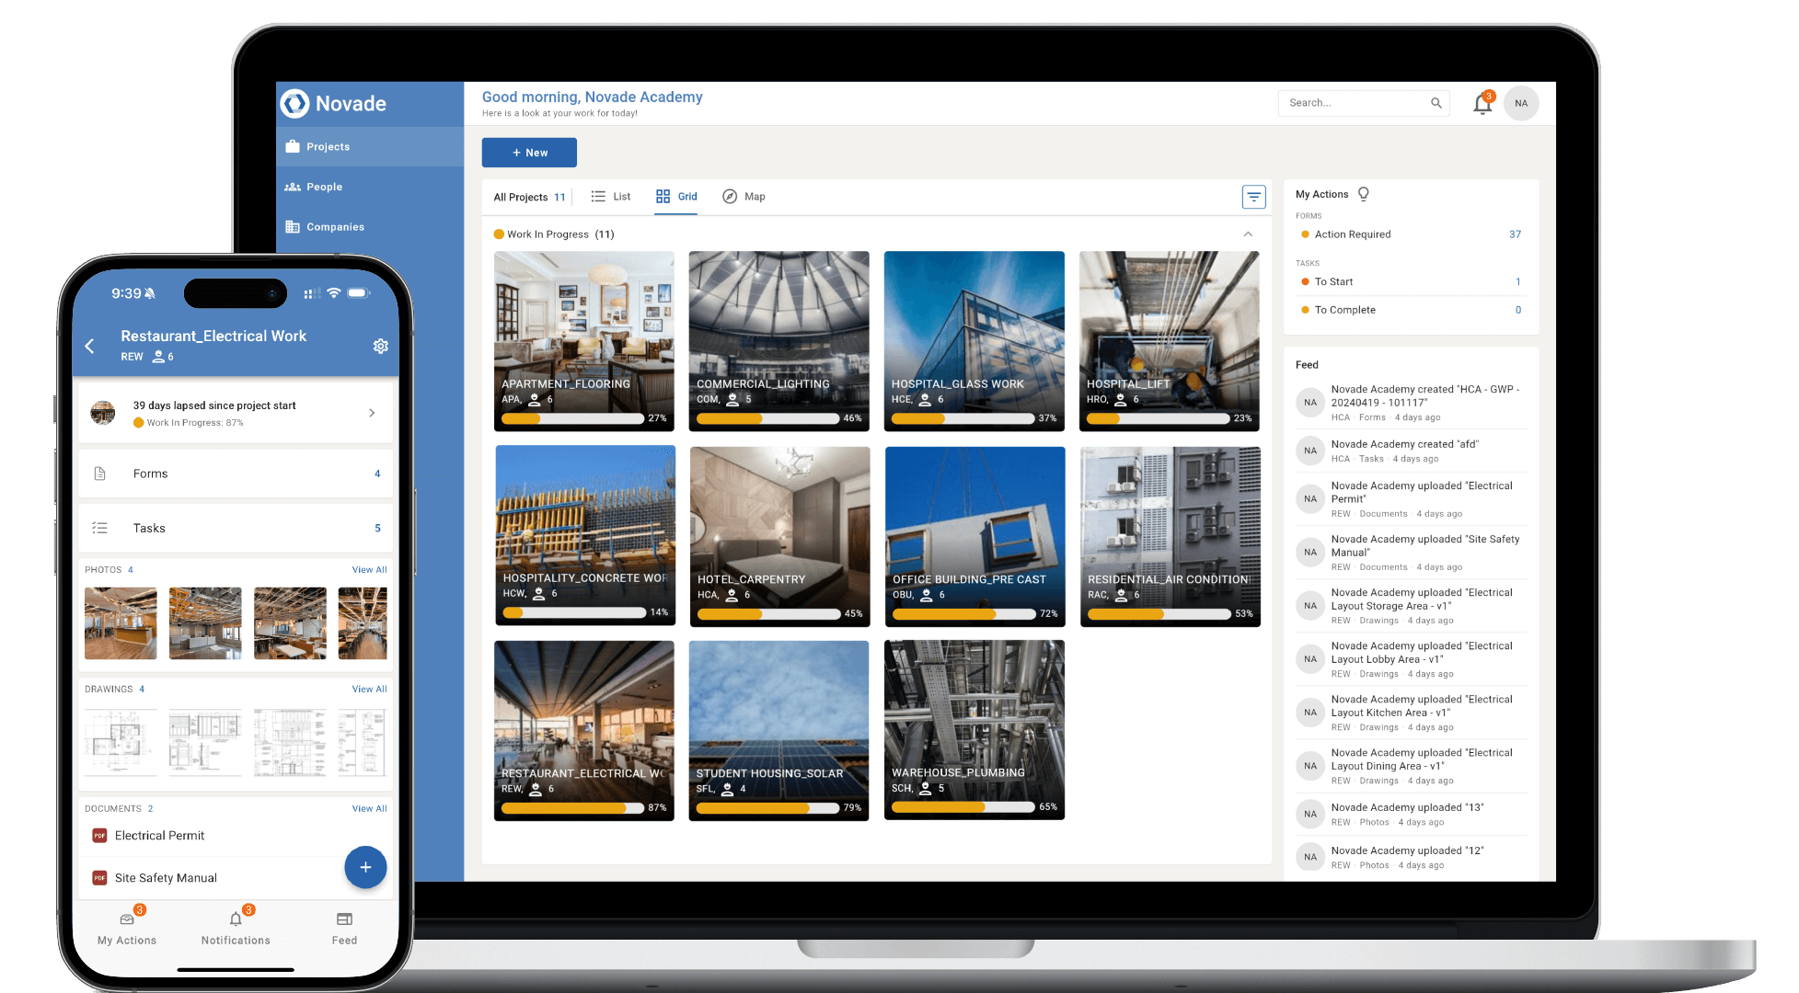Viewport: 1799px width, 993px height.
Task: Click the My Actions lightbulb icon
Action: coord(1364,194)
